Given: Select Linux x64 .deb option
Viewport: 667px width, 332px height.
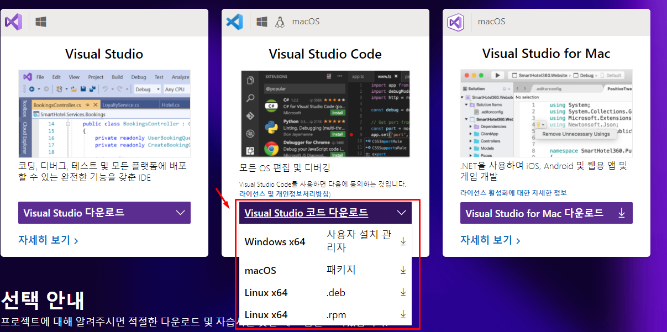Looking at the screenshot, I should (325, 292).
